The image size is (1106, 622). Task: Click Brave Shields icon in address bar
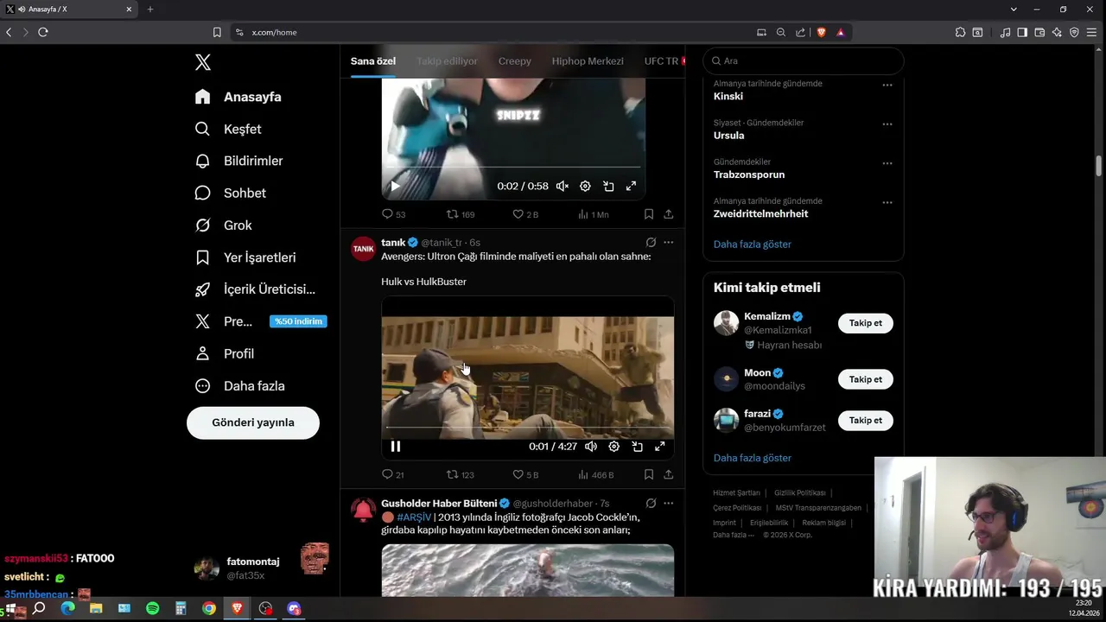tap(821, 32)
